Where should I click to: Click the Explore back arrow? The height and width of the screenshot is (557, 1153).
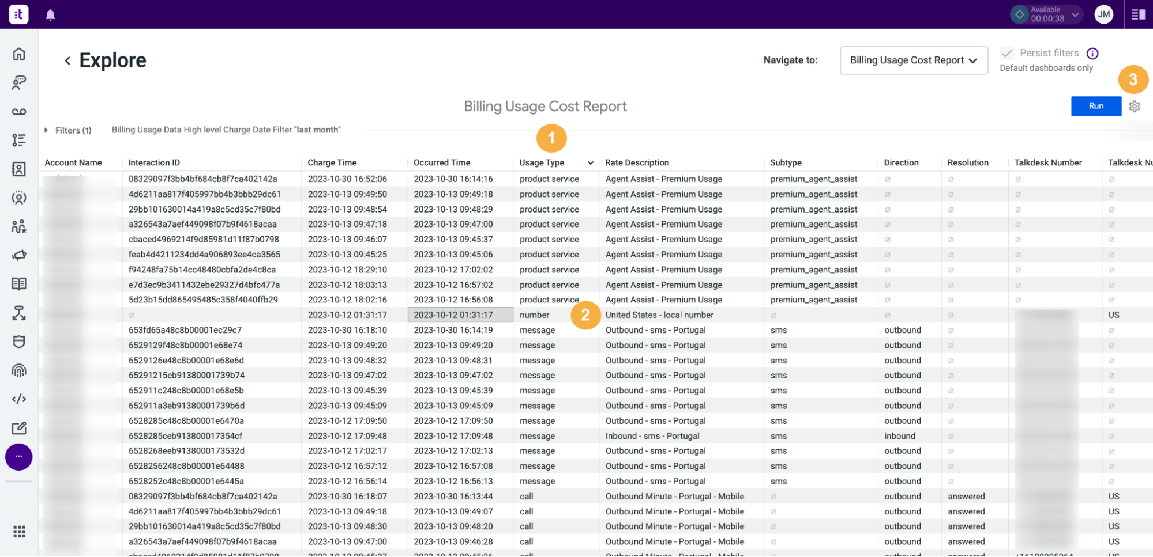point(67,60)
